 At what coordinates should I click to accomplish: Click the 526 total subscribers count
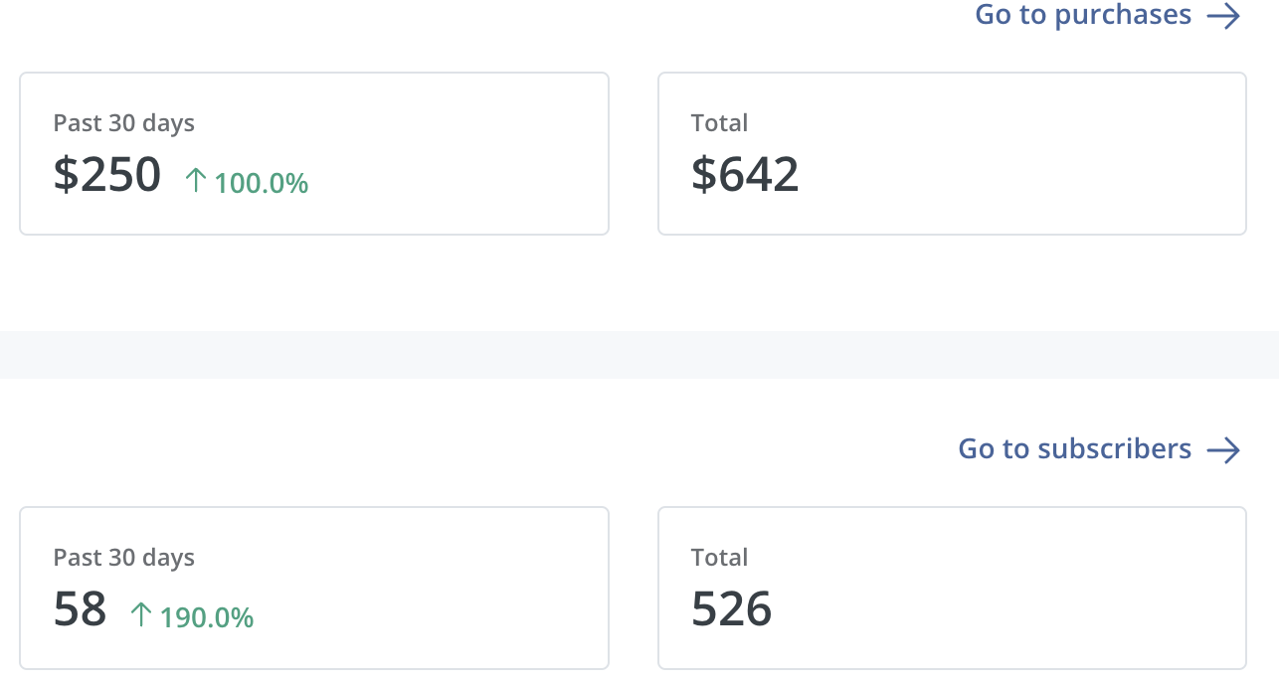731,609
